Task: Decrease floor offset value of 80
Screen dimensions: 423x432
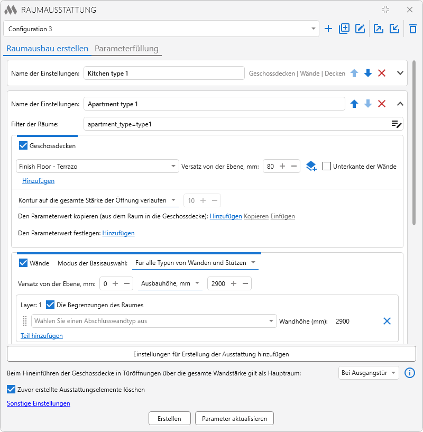Action: (294, 166)
